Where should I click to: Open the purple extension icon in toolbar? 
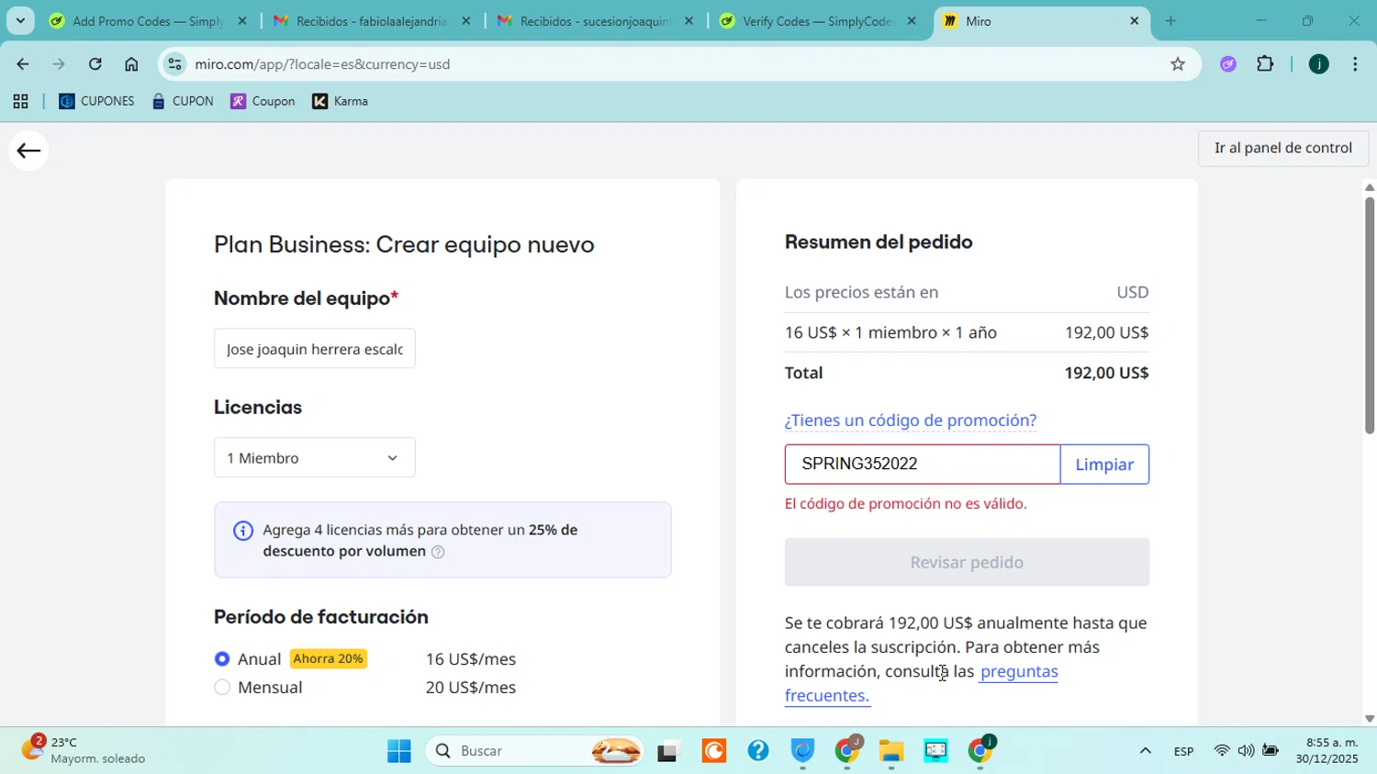pos(1228,64)
